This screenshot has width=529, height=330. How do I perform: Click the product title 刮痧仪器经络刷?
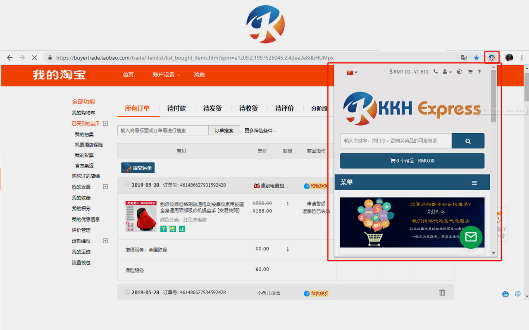tap(202, 207)
